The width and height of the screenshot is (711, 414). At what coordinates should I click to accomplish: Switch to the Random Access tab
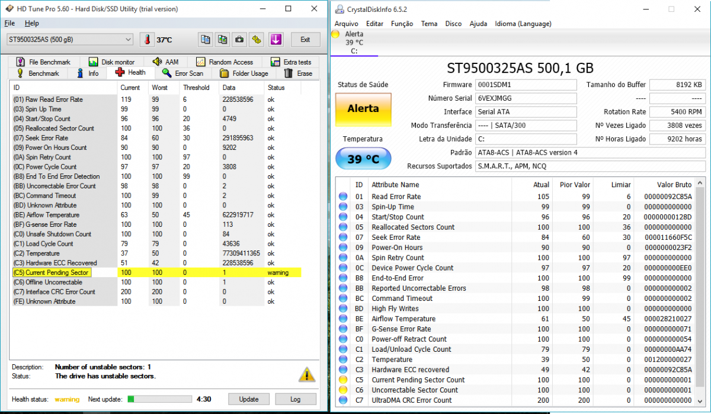pos(225,62)
